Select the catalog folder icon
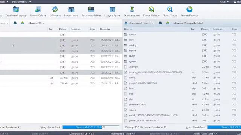Screen dimensions: 241x135 [x=125, y=45]
